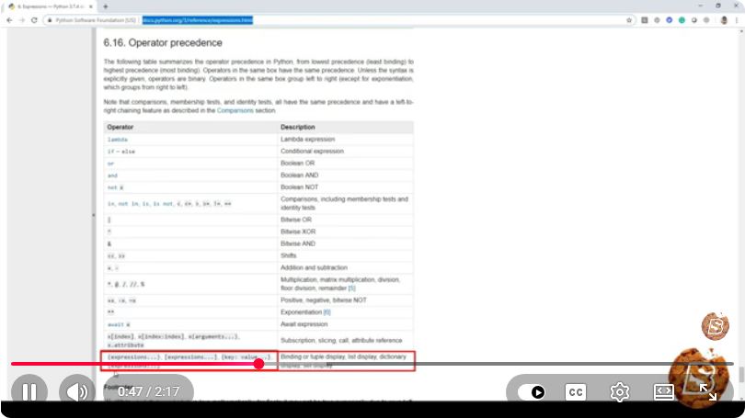Open the video settings gear

coord(620,392)
